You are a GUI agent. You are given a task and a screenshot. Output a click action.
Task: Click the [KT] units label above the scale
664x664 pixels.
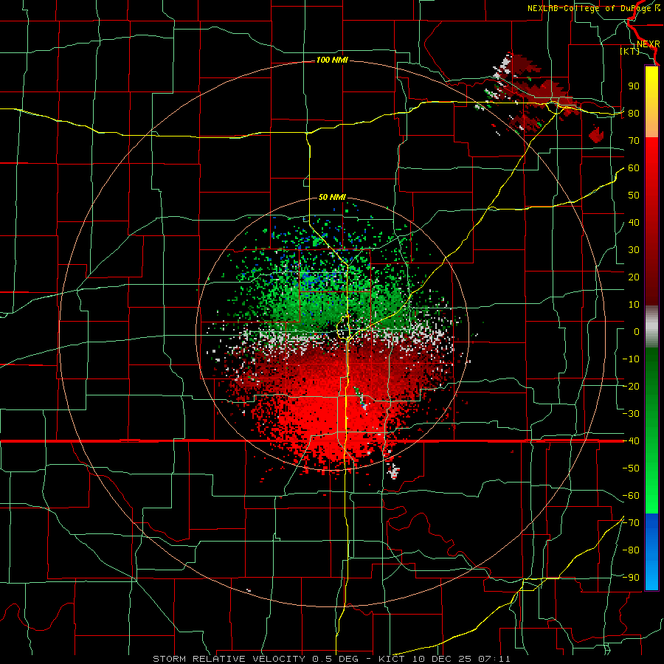(x=630, y=51)
